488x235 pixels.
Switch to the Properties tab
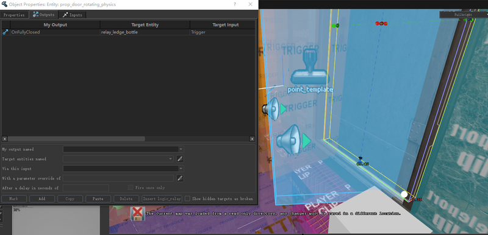point(14,15)
